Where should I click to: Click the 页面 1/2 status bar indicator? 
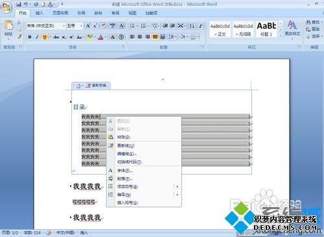[x=10, y=232]
